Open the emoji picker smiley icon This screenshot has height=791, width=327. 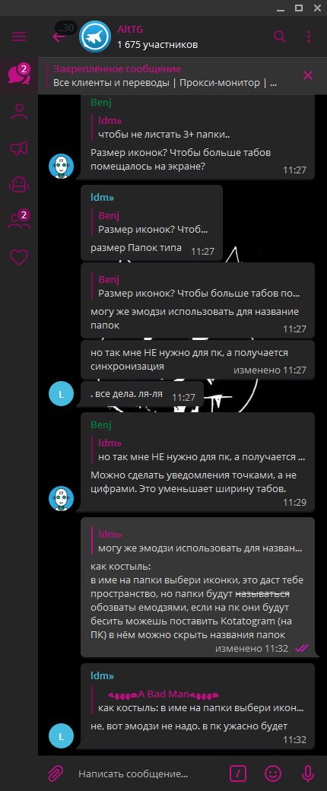(x=273, y=773)
